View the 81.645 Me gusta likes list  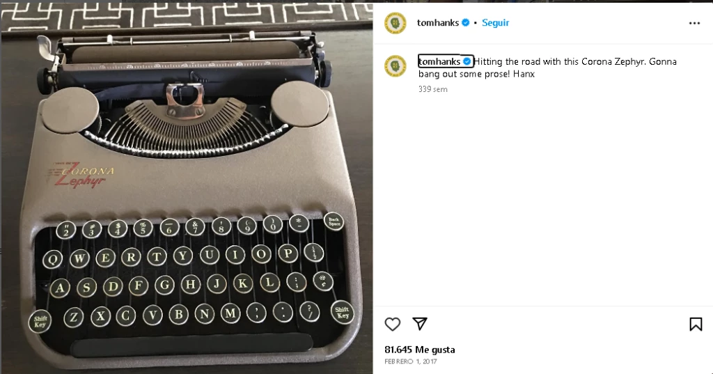(x=420, y=350)
